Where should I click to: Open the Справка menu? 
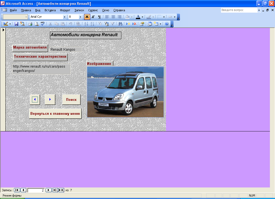coord(119,10)
